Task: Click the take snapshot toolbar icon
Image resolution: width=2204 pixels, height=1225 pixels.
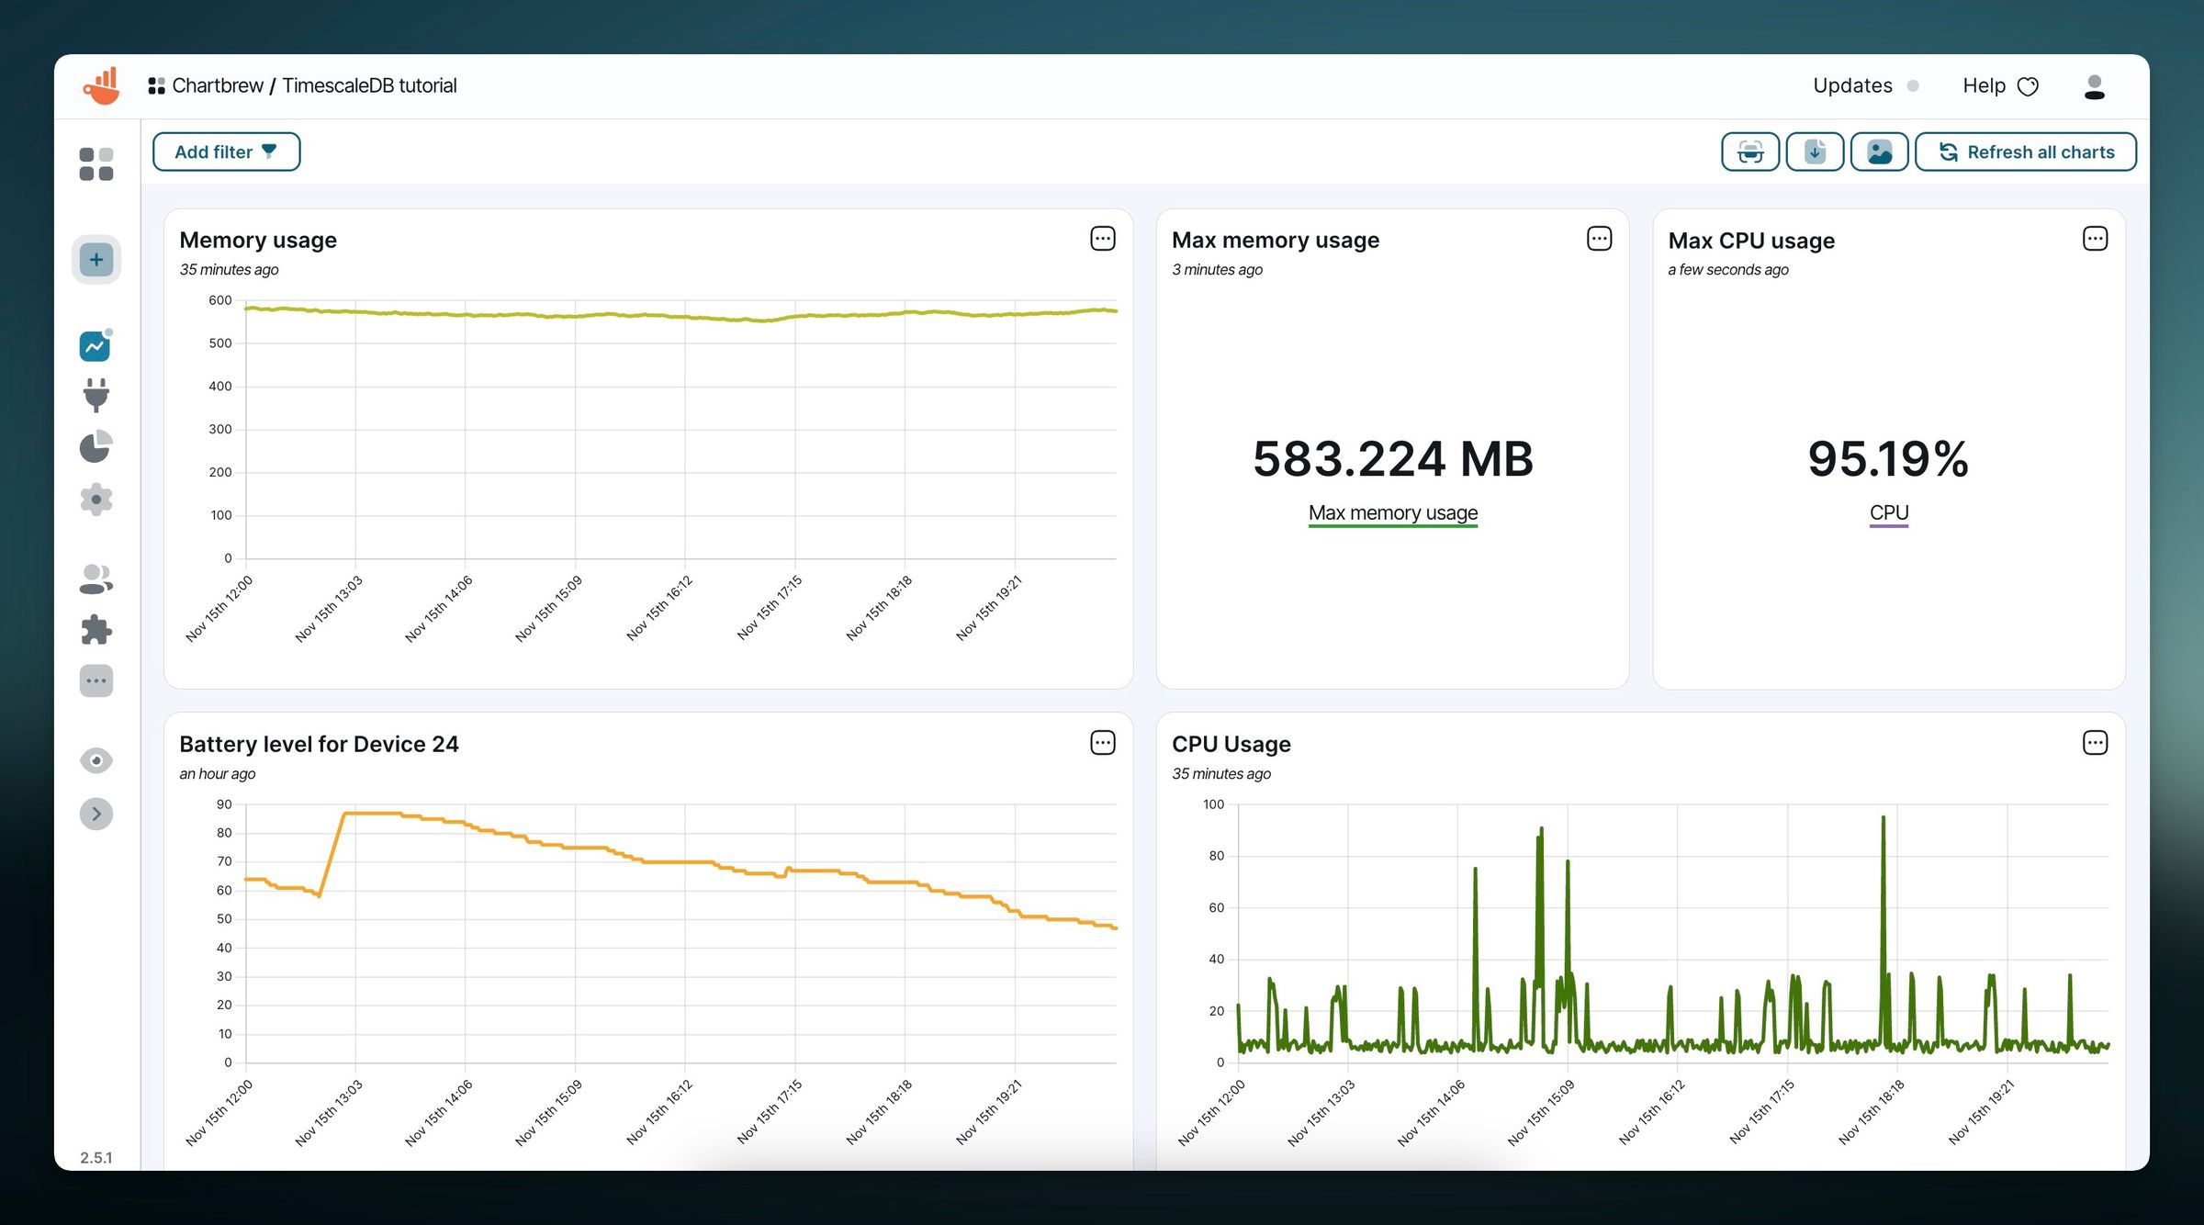Action: pyautogui.click(x=1749, y=152)
